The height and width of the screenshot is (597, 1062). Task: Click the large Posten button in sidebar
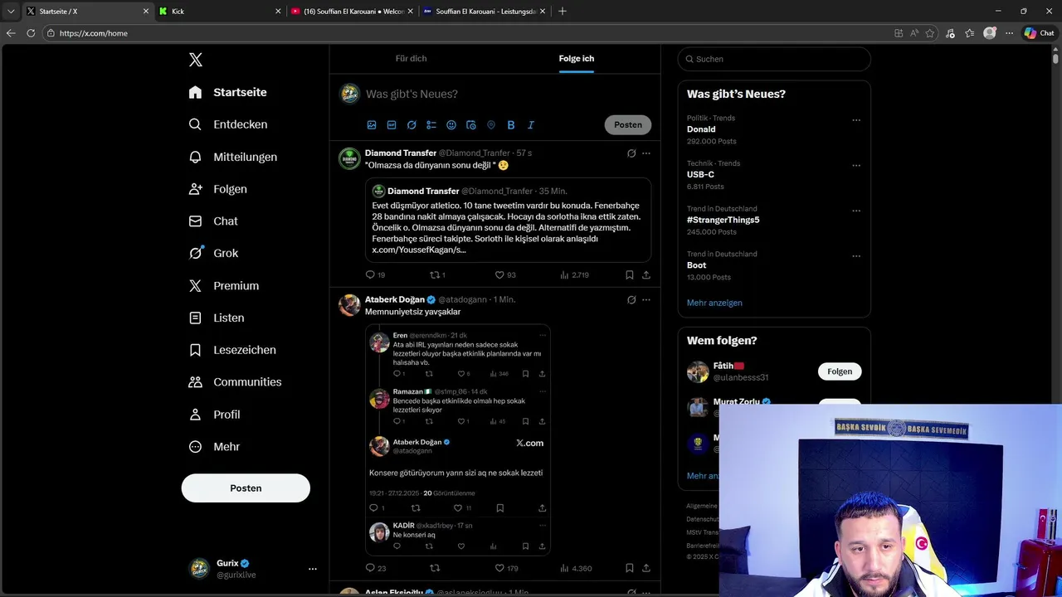[x=246, y=488]
